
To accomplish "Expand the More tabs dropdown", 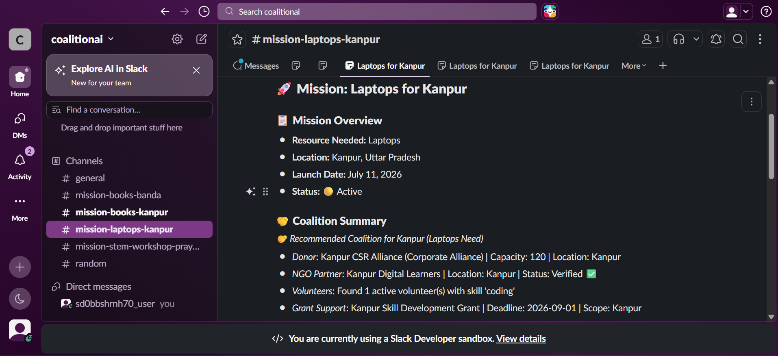I will [634, 66].
